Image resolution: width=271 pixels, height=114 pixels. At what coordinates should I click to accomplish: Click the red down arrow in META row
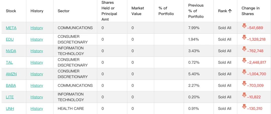[x=244, y=26]
